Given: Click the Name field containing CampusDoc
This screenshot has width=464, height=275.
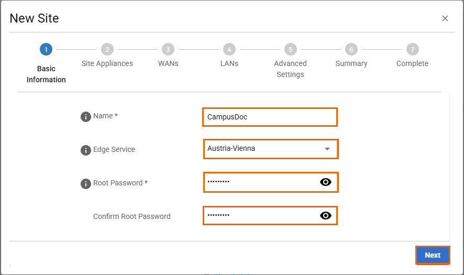Looking at the screenshot, I should tap(270, 117).
